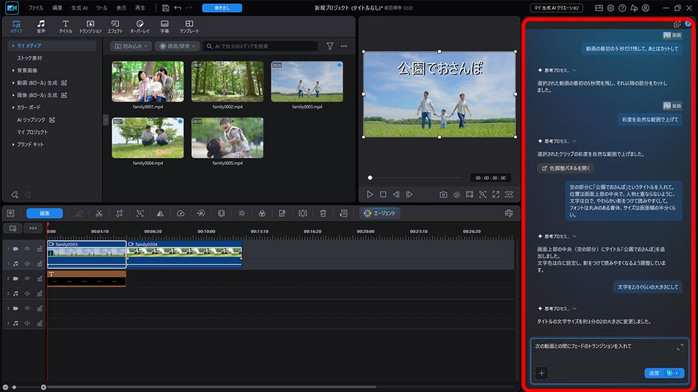Open the 読み込み import dropdown
698x392 pixels.
pyautogui.click(x=131, y=46)
